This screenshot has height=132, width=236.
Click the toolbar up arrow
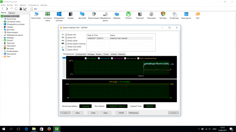pos(11,9)
